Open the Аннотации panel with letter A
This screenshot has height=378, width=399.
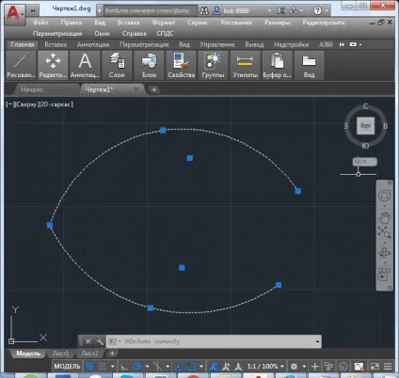pyautogui.click(x=85, y=65)
